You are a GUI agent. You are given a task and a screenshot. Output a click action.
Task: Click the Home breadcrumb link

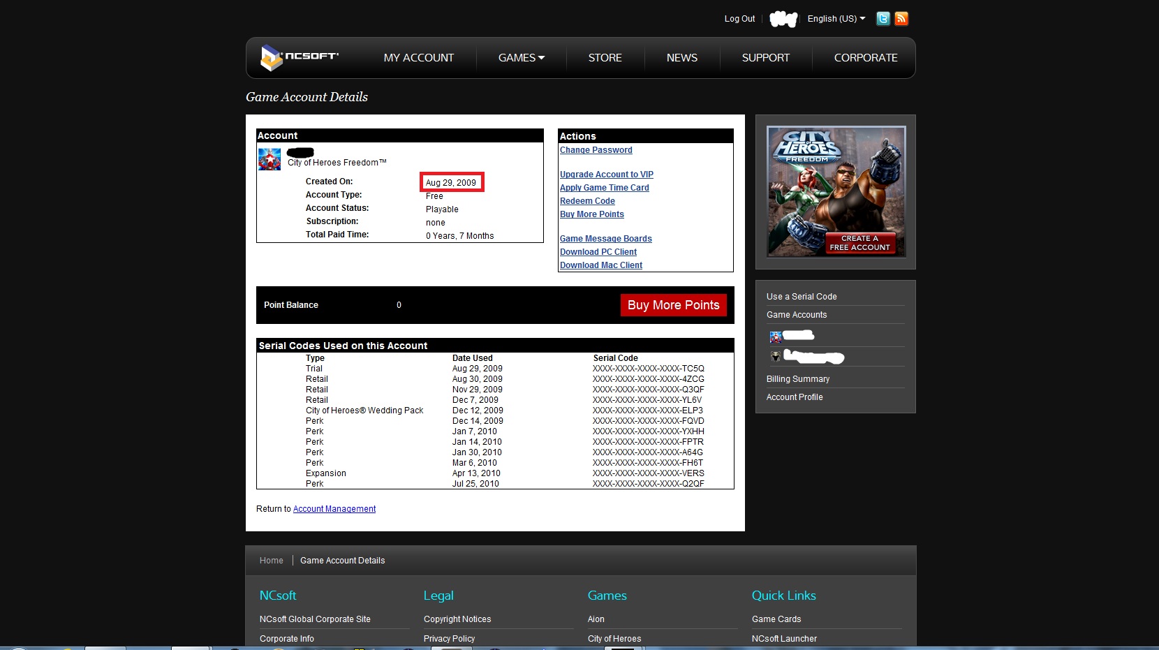click(272, 561)
